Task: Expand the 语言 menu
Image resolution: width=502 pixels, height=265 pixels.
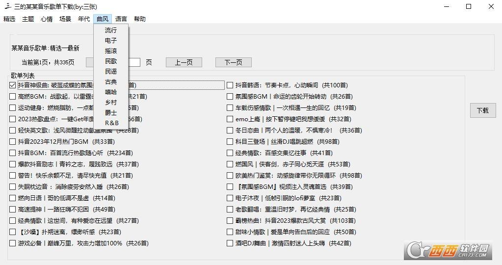Action: 121,19
